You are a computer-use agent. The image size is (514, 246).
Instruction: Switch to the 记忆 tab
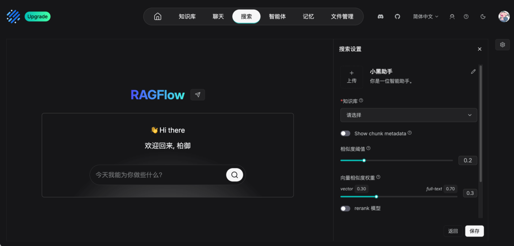point(308,16)
